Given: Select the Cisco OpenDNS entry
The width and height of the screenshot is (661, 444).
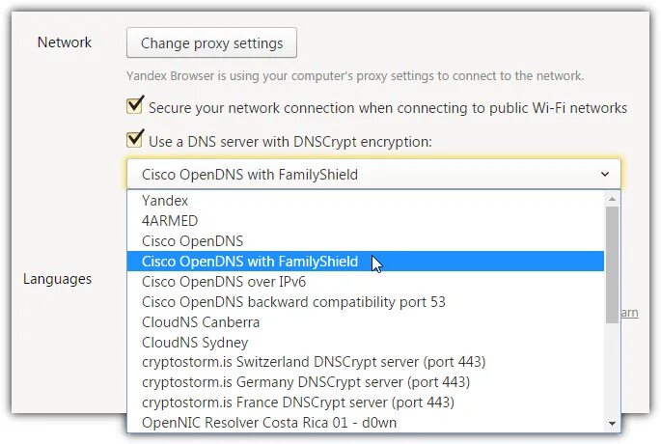Looking at the screenshot, I should [366, 241].
